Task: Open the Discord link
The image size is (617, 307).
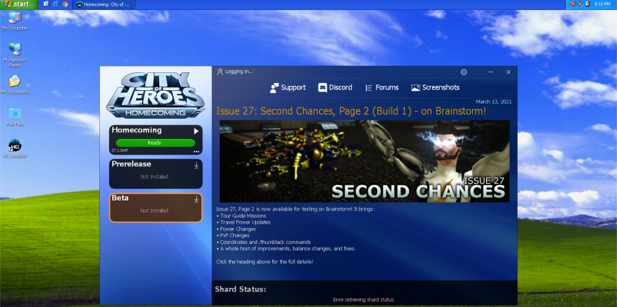Action: pyautogui.click(x=335, y=88)
